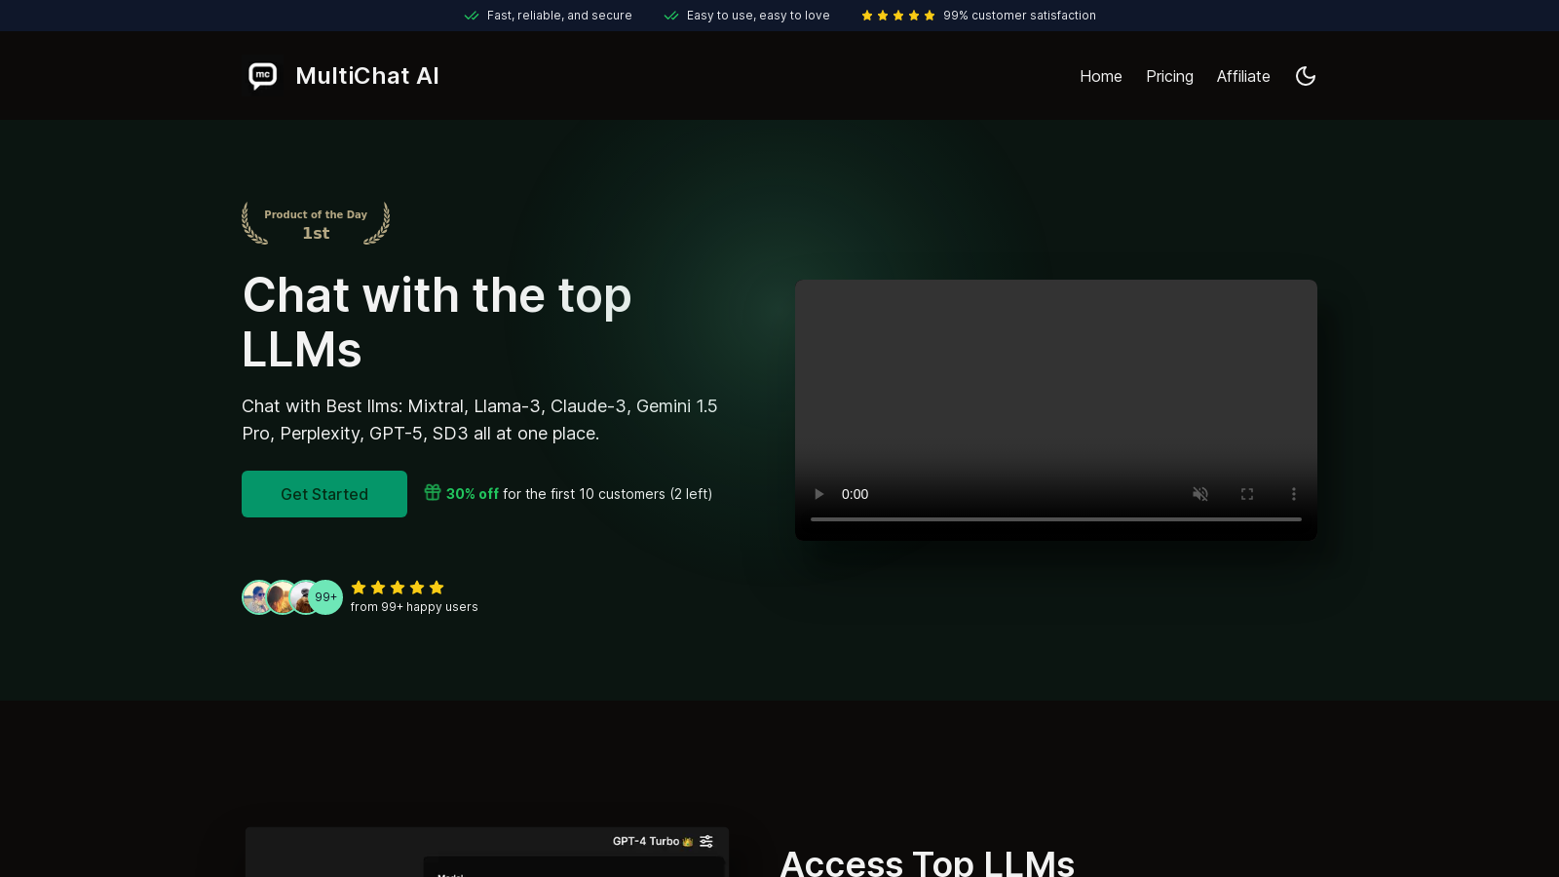This screenshot has height=877, width=1559.
Task: Click the video progress bar
Action: pyautogui.click(x=1056, y=519)
